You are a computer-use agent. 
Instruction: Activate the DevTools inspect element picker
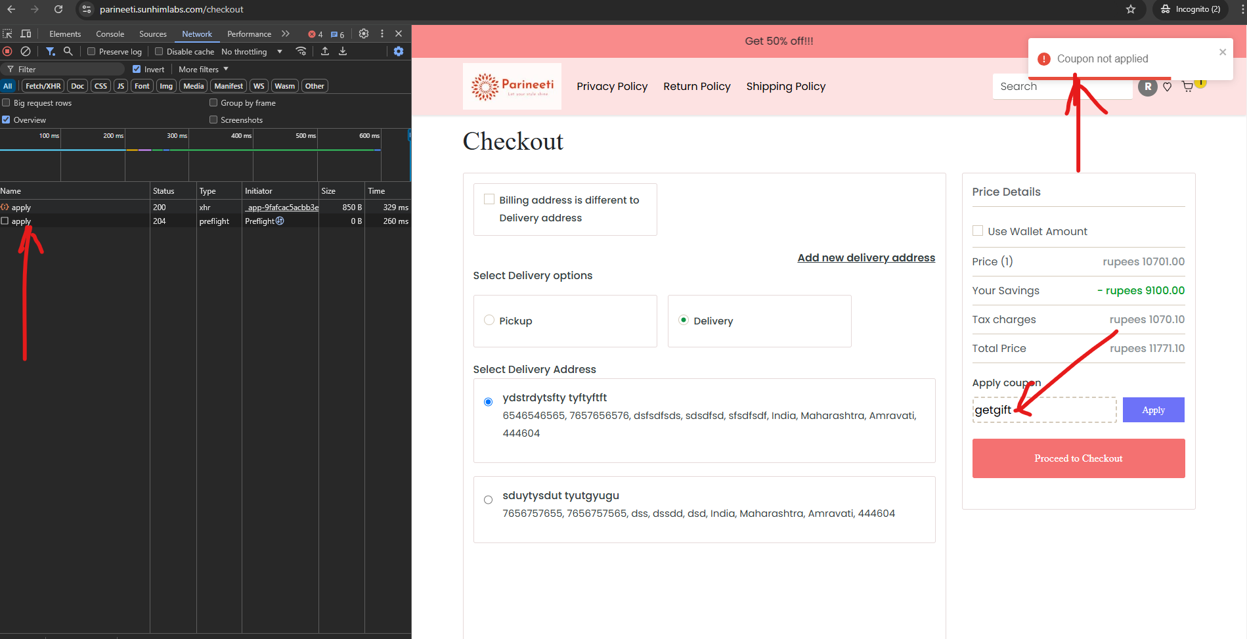tap(8, 33)
